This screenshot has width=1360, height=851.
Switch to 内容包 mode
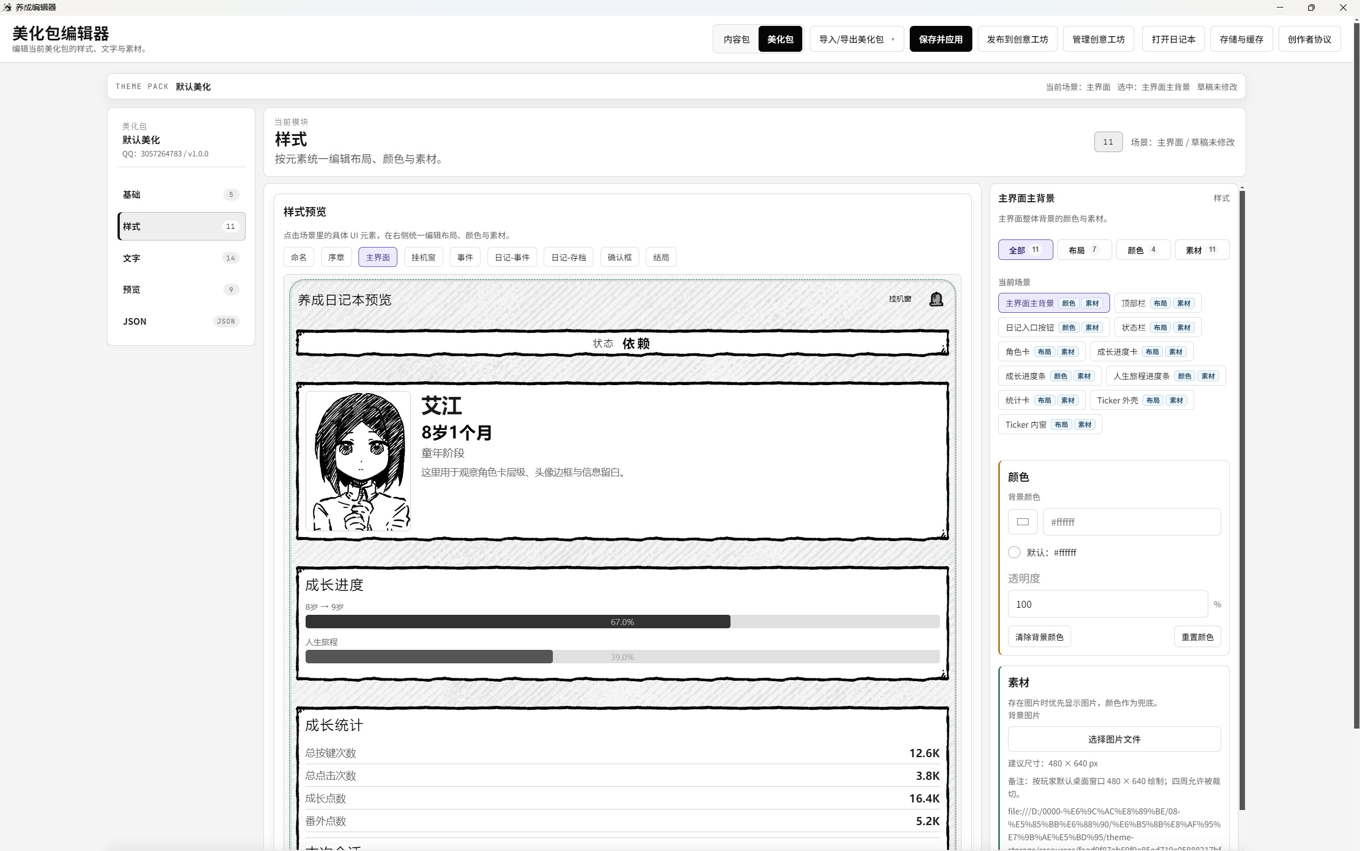click(736, 39)
